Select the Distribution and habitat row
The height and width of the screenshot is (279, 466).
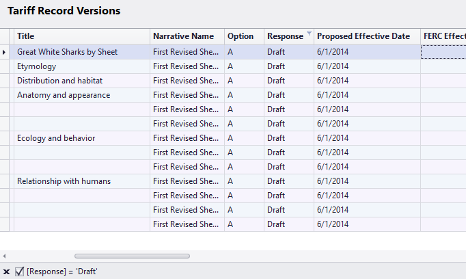coord(233,81)
